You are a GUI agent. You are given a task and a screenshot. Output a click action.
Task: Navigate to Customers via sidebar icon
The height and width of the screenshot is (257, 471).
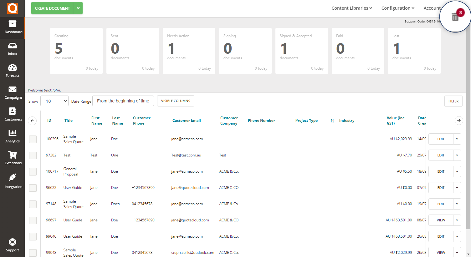click(x=12, y=114)
